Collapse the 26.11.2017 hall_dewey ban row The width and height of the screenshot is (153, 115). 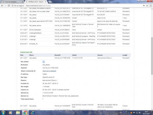pos(75,58)
